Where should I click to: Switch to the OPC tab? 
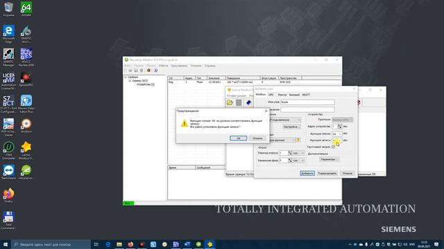click(x=271, y=95)
